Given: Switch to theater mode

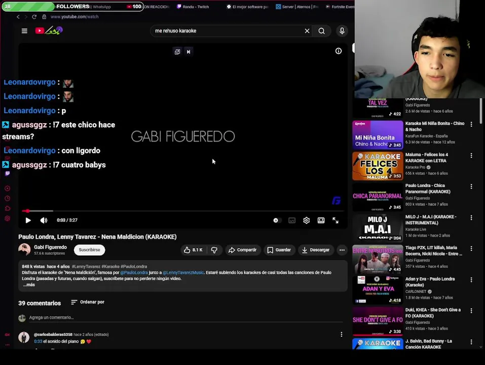Looking at the screenshot, I should [x=321, y=220].
